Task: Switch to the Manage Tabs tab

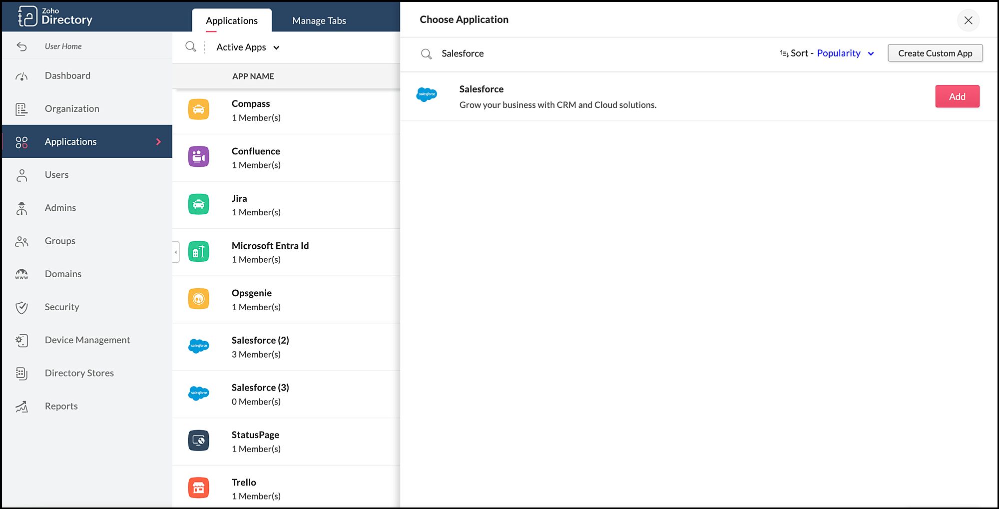Action: pyautogui.click(x=319, y=20)
